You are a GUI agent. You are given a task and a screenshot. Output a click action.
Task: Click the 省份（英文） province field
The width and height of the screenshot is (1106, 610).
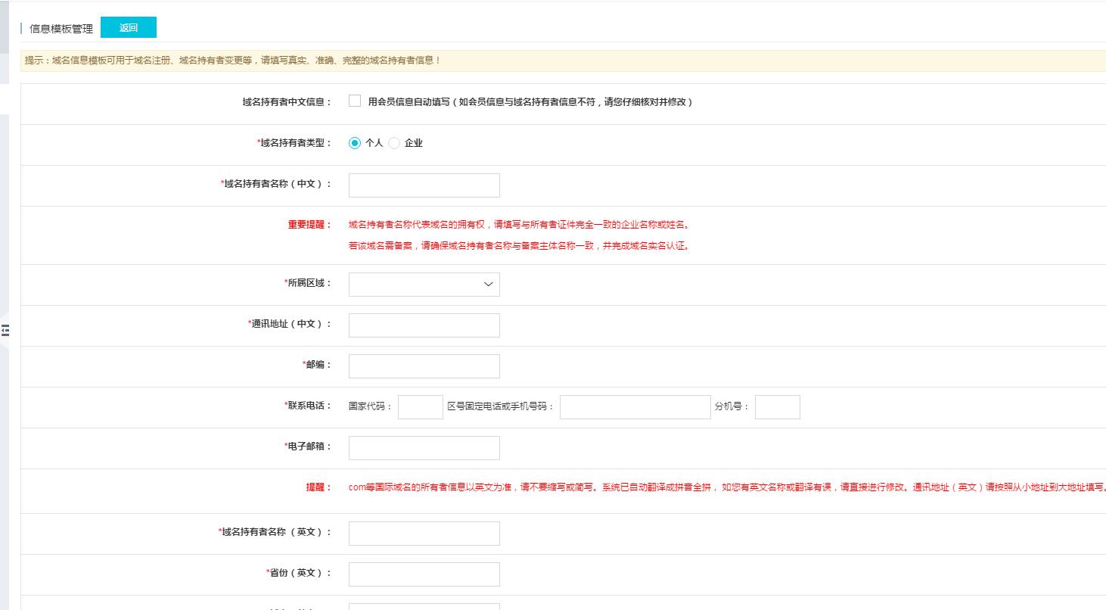click(x=424, y=574)
